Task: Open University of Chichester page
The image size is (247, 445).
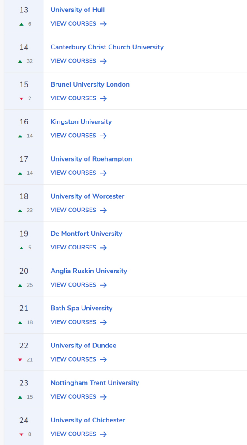Action: (88, 420)
